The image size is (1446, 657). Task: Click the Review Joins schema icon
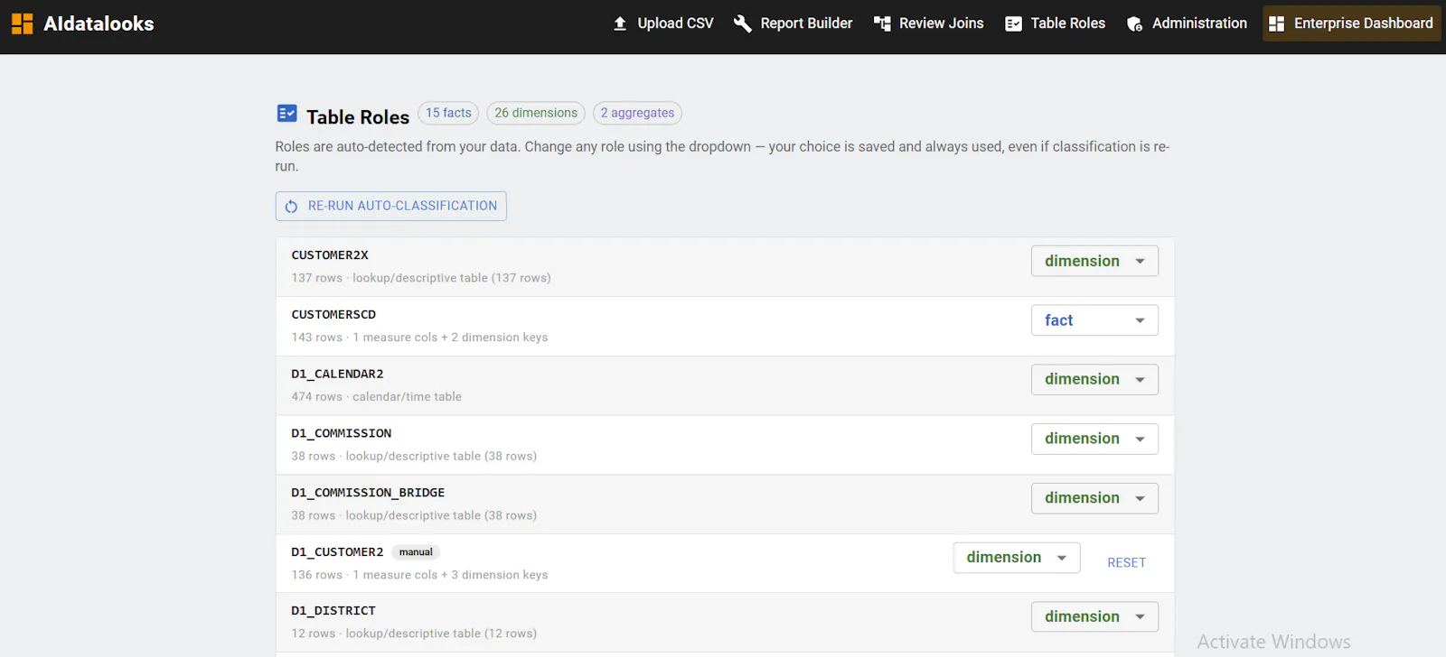(882, 23)
